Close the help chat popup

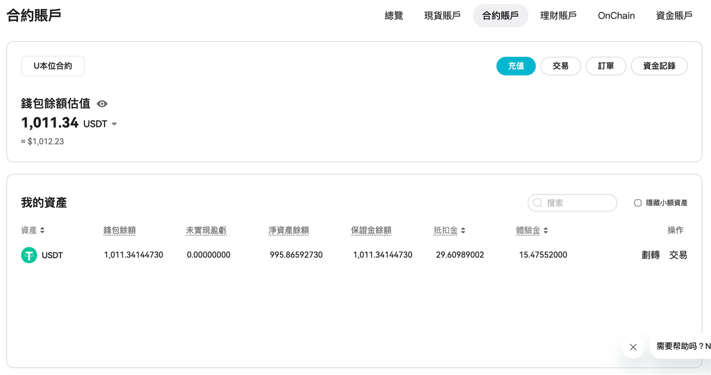click(633, 347)
